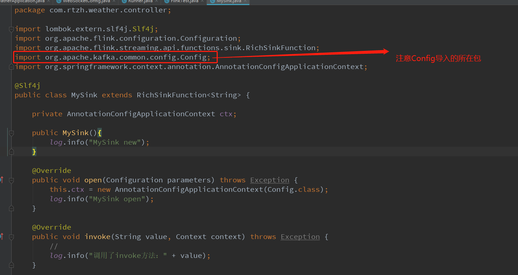Click override gutter icon beside open method

(1, 179)
